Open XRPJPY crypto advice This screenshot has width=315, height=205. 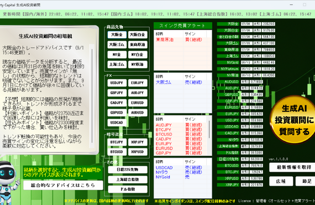138,142
